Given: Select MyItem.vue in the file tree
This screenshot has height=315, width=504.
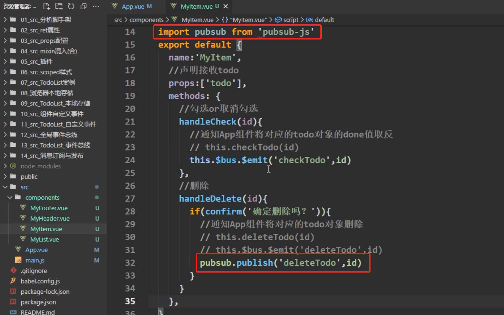Looking at the screenshot, I should pyautogui.click(x=46, y=229).
